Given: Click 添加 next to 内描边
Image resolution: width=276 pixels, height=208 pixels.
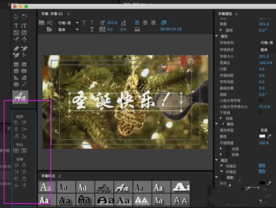Looking at the screenshot, I should [x=262, y=166].
